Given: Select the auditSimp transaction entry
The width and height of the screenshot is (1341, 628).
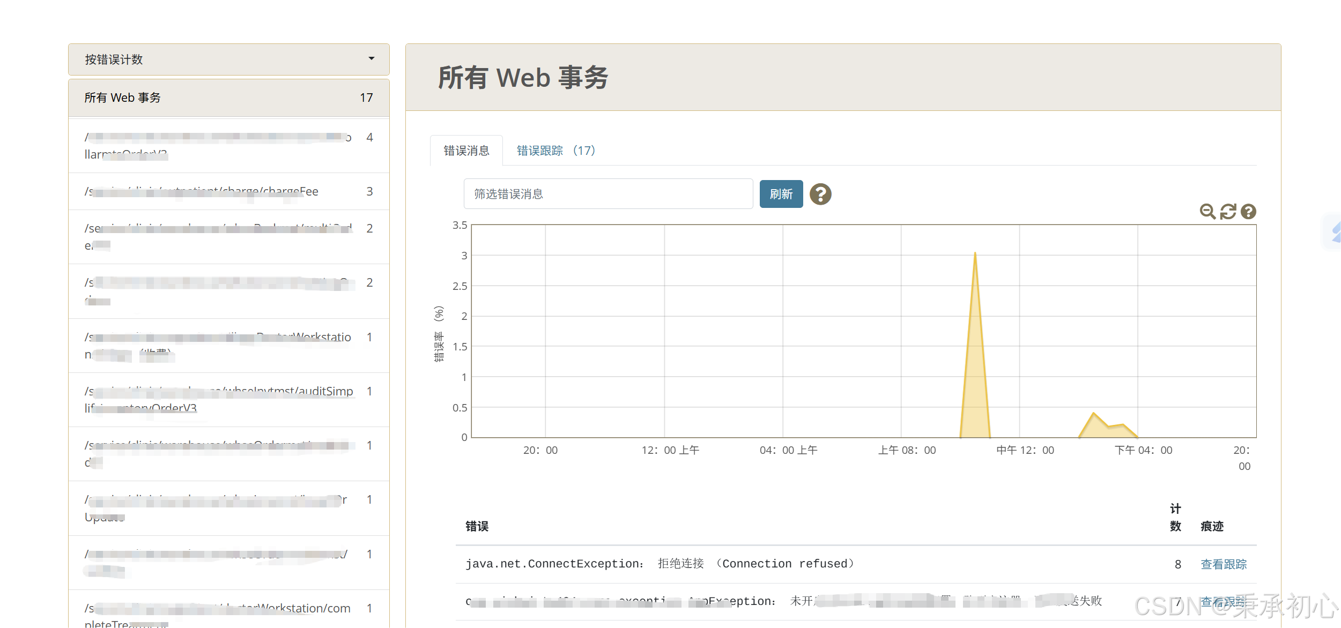Looking at the screenshot, I should click(x=228, y=399).
